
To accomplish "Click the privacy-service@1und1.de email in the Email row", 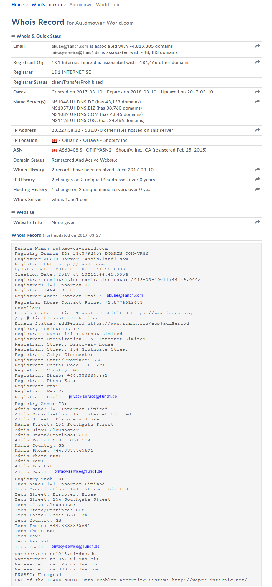I will coord(75,53).
